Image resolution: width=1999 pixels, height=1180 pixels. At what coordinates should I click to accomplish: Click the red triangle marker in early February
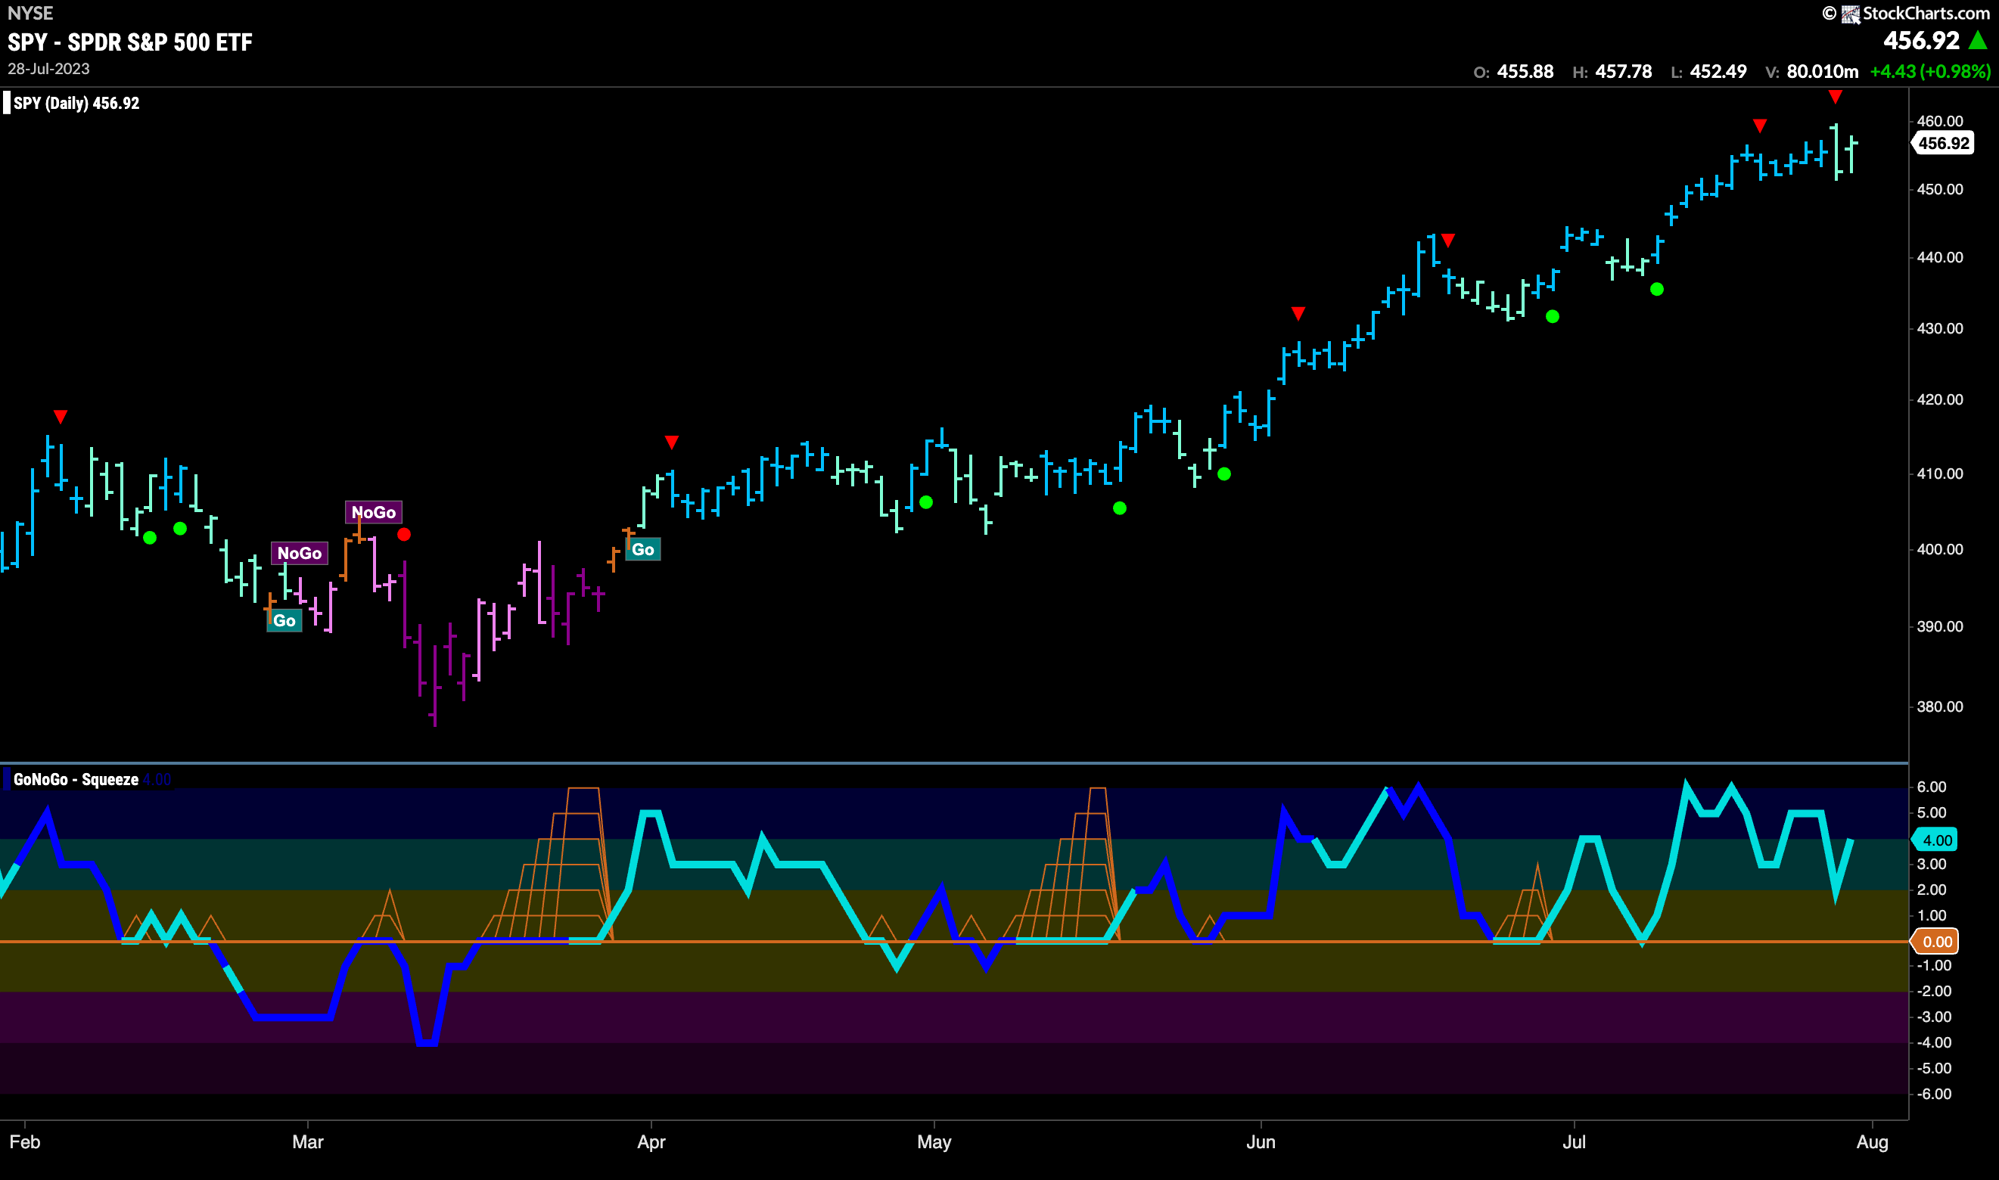[x=61, y=417]
